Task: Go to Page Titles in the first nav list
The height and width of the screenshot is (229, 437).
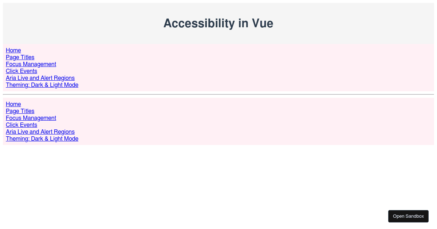Action: 20,57
